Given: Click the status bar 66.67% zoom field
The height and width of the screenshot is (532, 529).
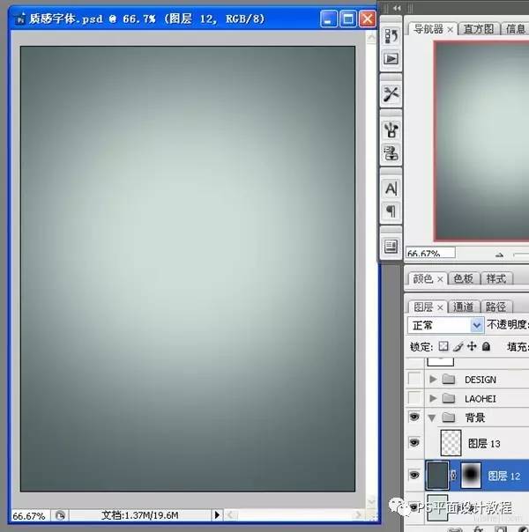Looking at the screenshot, I should pyautogui.click(x=30, y=516).
